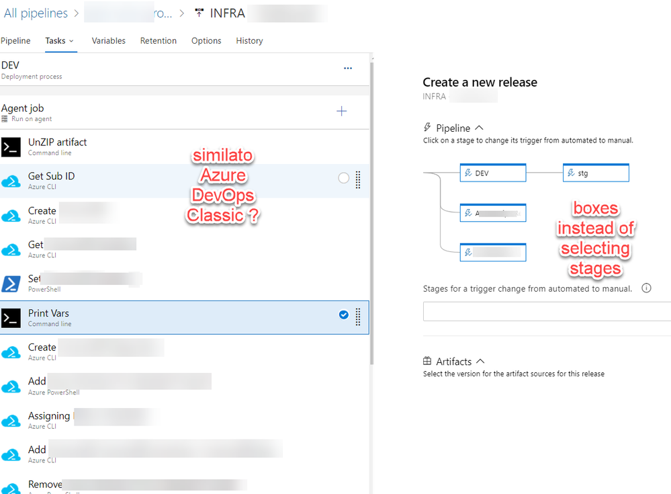Viewport: 671px width, 494px height.
Task: Click the stages trigger info icon
Action: (x=646, y=288)
